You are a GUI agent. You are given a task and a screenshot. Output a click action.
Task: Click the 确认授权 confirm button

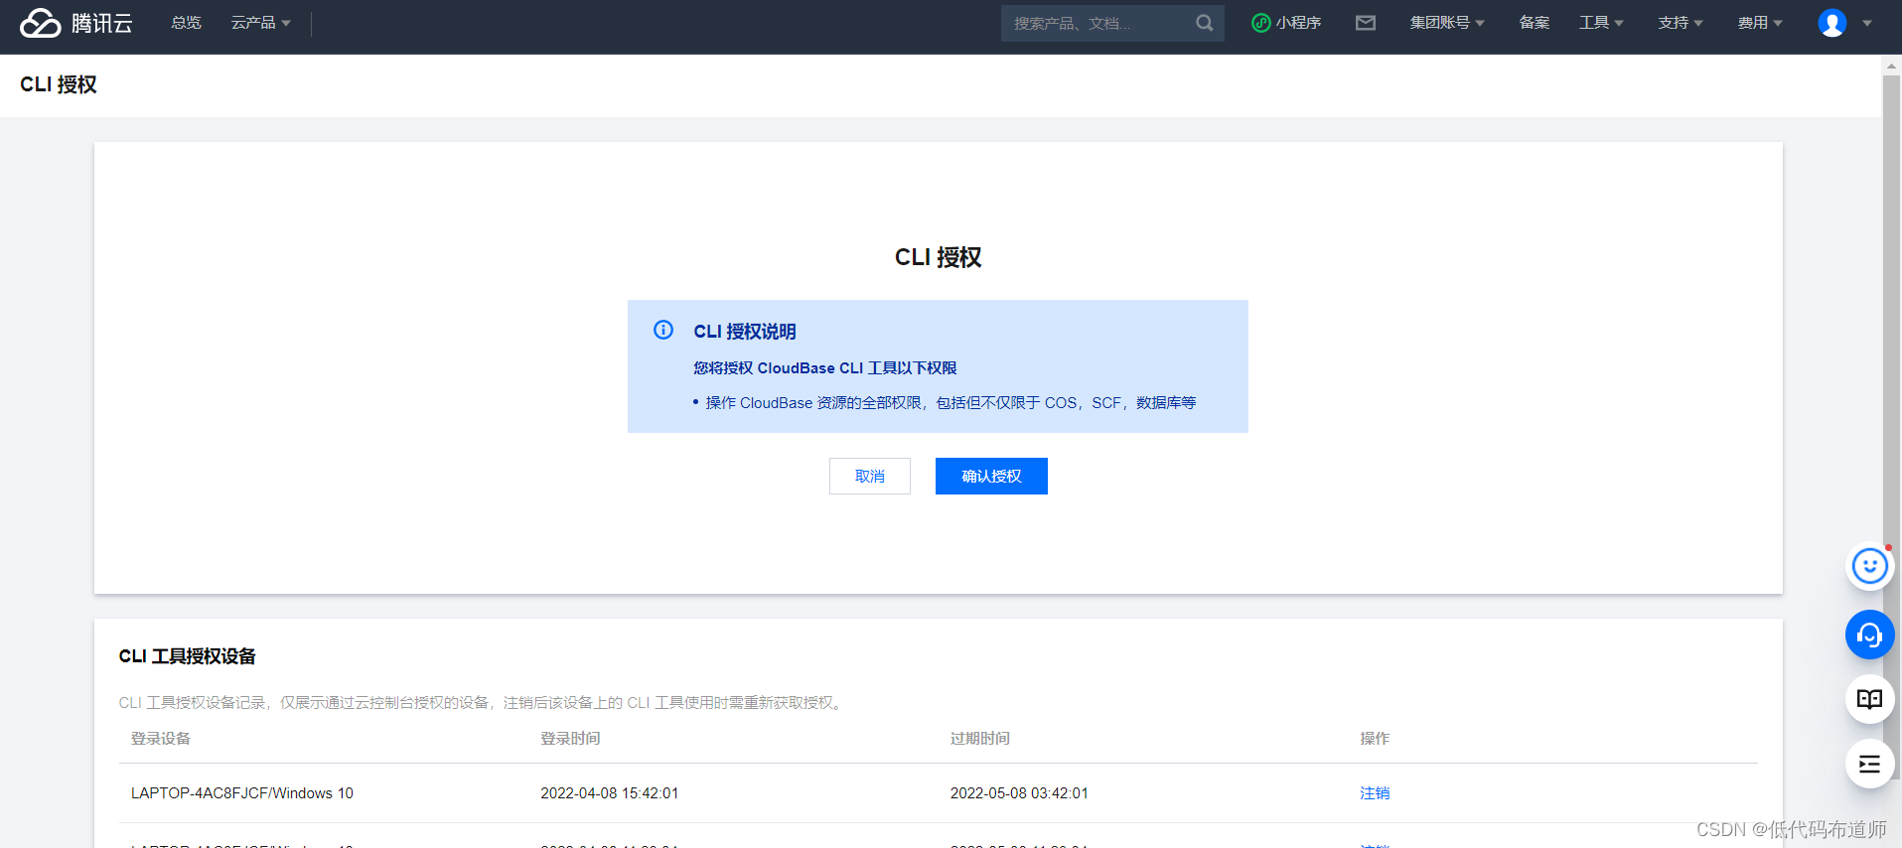pos(991,477)
